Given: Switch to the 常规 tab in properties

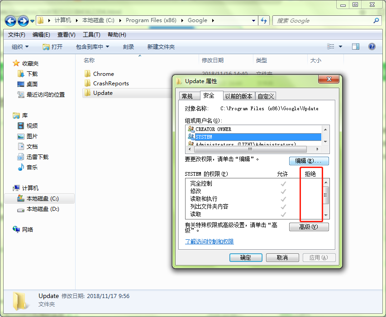Looking at the screenshot, I should coord(189,96).
